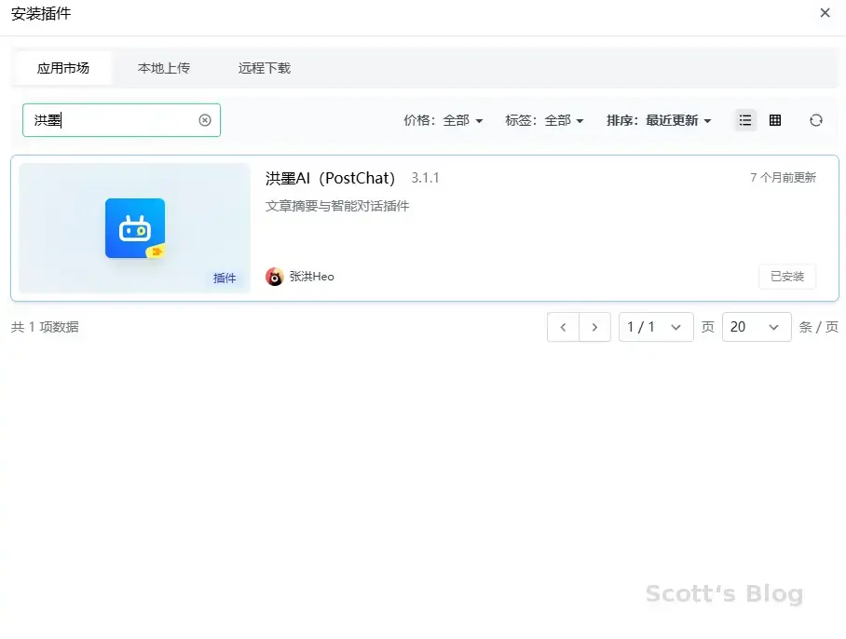The image size is (846, 639).
Task: Close the 安装插件 dialog
Action: point(825,13)
